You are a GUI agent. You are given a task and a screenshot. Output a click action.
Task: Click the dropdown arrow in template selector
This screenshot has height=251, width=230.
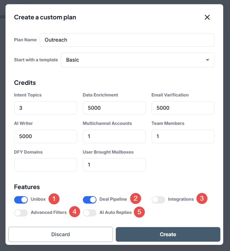[207, 60]
